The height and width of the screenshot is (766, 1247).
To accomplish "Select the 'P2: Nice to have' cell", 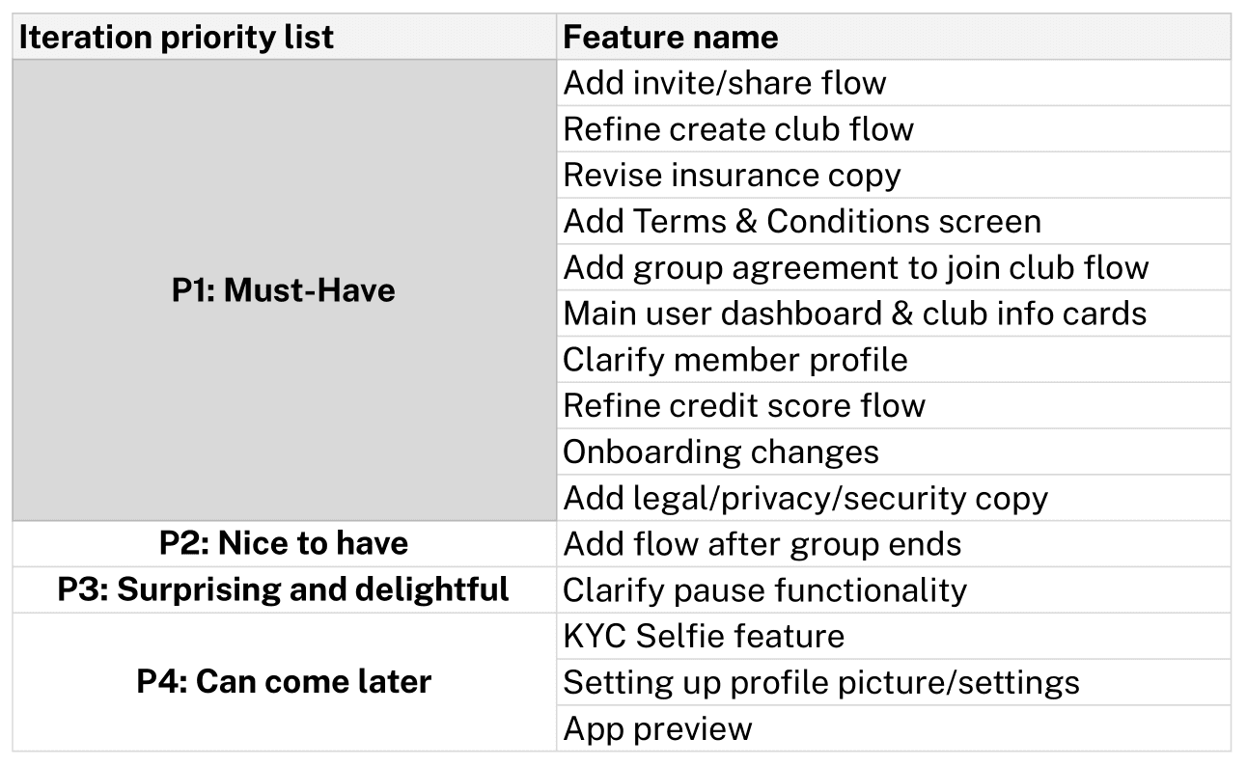I will [x=285, y=544].
